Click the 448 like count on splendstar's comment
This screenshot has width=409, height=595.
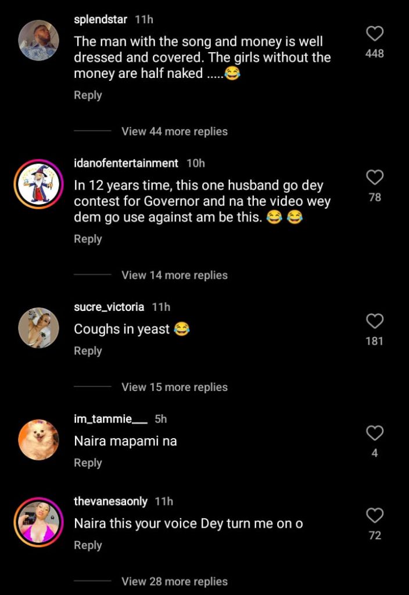(375, 53)
